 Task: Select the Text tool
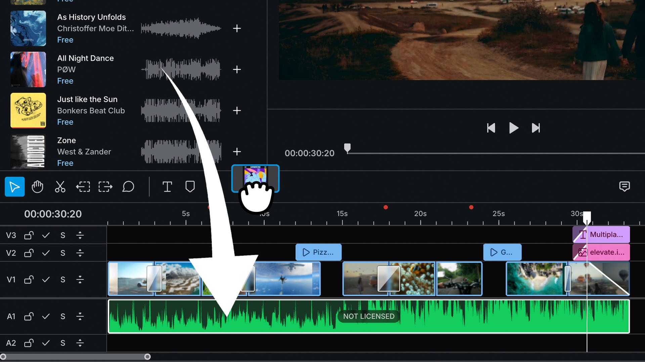coord(167,187)
